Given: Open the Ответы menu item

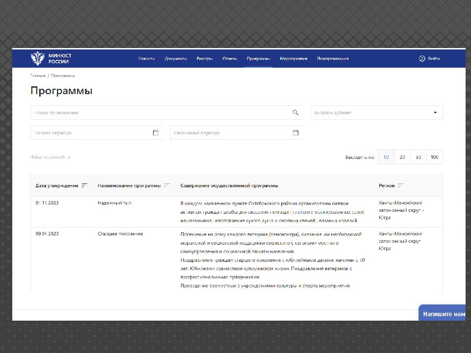Looking at the screenshot, I should (x=230, y=58).
